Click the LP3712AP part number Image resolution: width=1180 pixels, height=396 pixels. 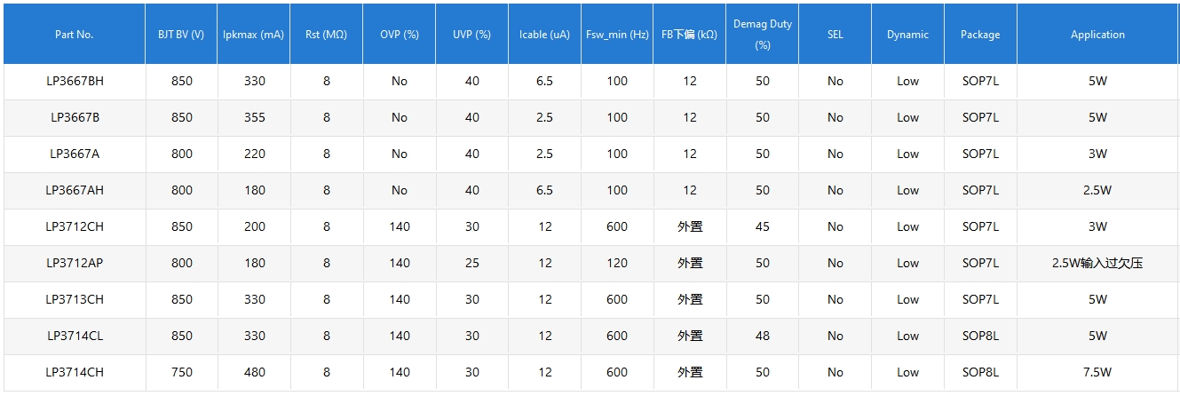(75, 263)
